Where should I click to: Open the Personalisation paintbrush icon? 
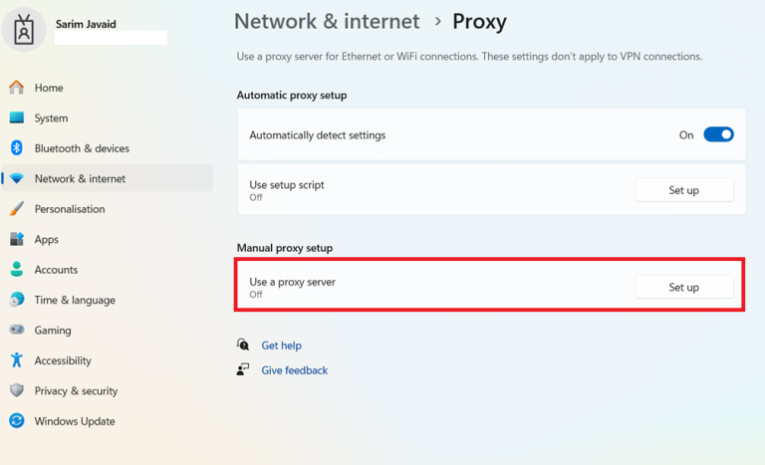point(17,209)
